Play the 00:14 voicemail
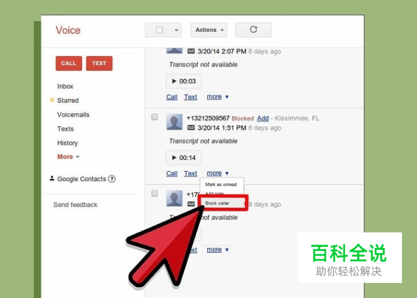 click(184, 158)
